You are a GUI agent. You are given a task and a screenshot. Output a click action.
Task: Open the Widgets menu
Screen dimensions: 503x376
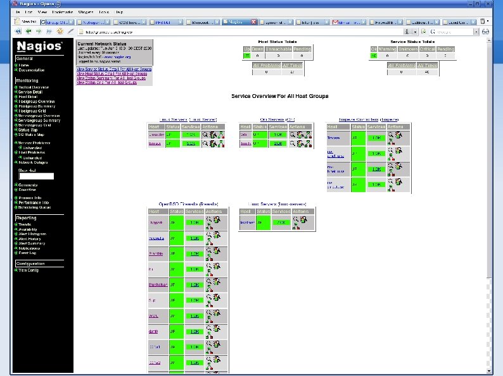pos(86,12)
